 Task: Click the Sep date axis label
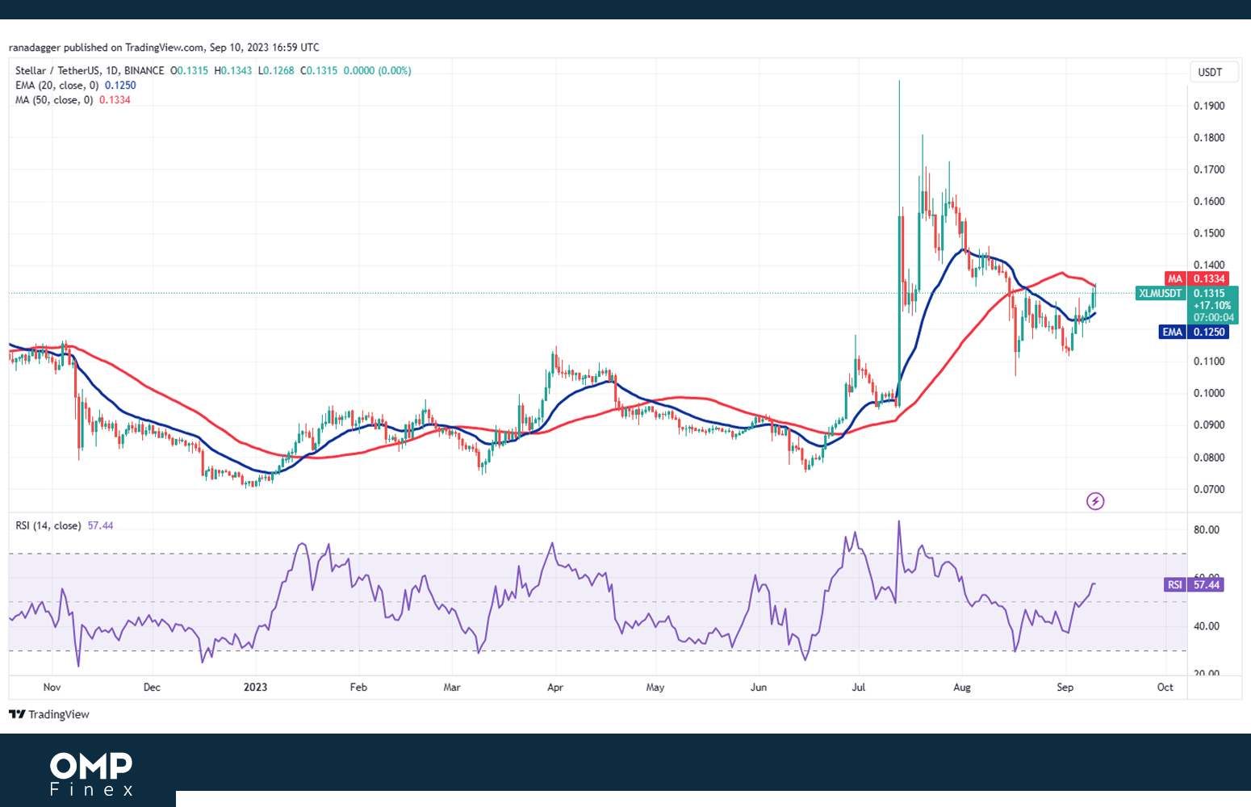pyautogui.click(x=1065, y=687)
